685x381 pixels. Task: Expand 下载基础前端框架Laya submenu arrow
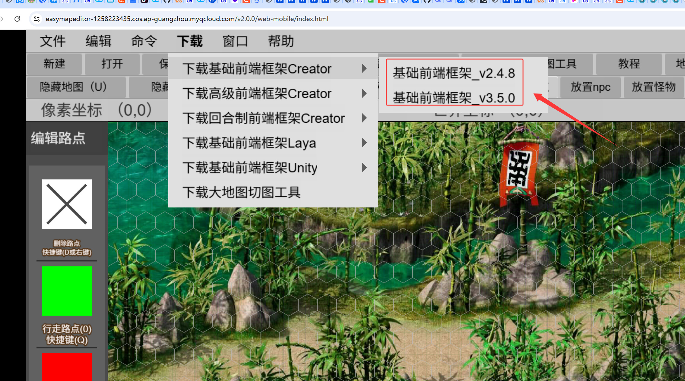tap(364, 143)
